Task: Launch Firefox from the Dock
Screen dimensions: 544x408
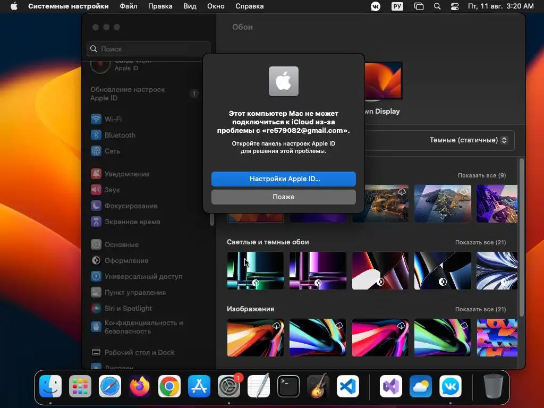Action: tap(140, 386)
